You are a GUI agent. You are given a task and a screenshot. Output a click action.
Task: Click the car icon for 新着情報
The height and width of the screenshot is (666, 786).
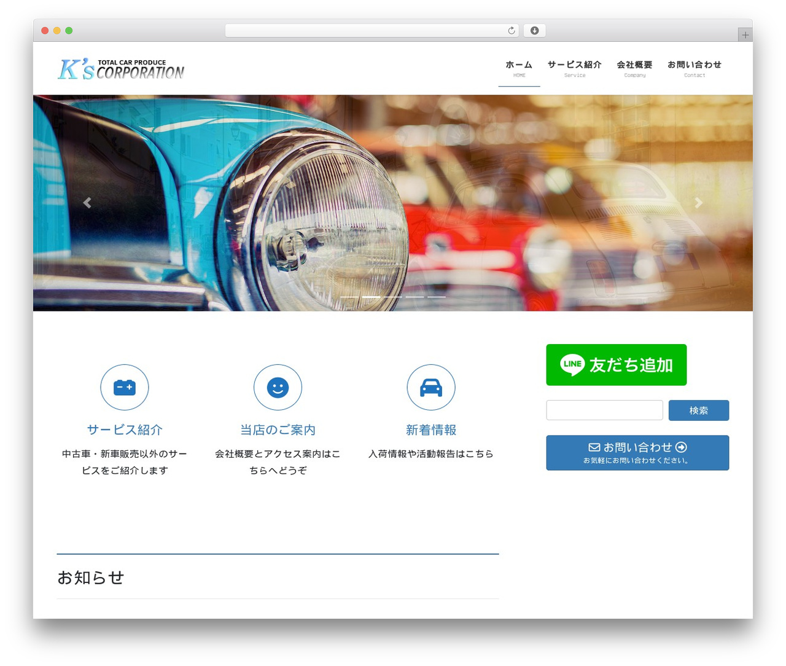tap(431, 387)
